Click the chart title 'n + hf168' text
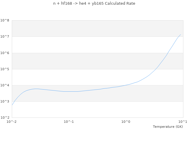 [x=94, y=4]
